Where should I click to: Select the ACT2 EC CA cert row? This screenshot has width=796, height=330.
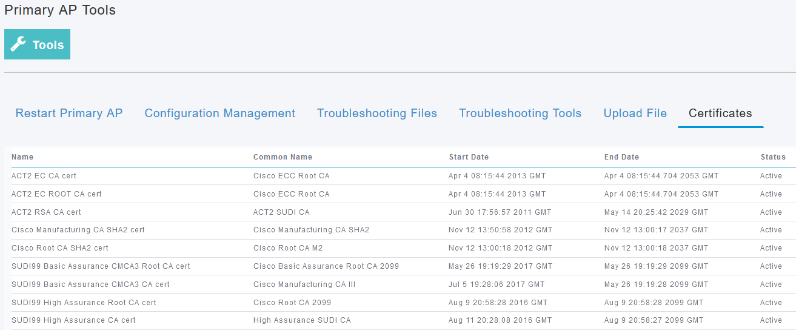tap(44, 176)
